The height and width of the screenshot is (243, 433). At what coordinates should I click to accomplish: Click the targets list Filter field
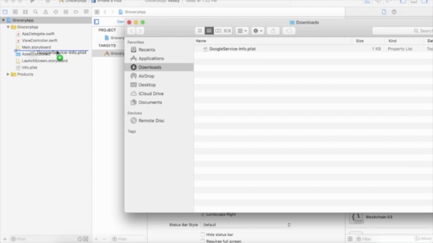(x=128, y=239)
